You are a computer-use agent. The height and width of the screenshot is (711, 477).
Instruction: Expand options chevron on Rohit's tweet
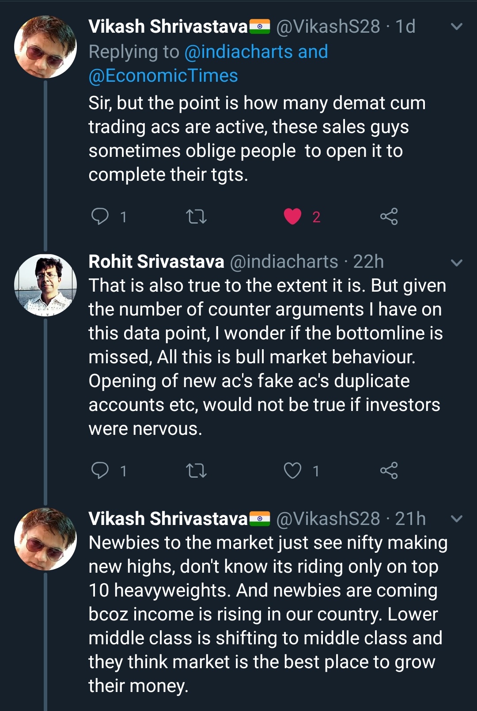(x=457, y=262)
